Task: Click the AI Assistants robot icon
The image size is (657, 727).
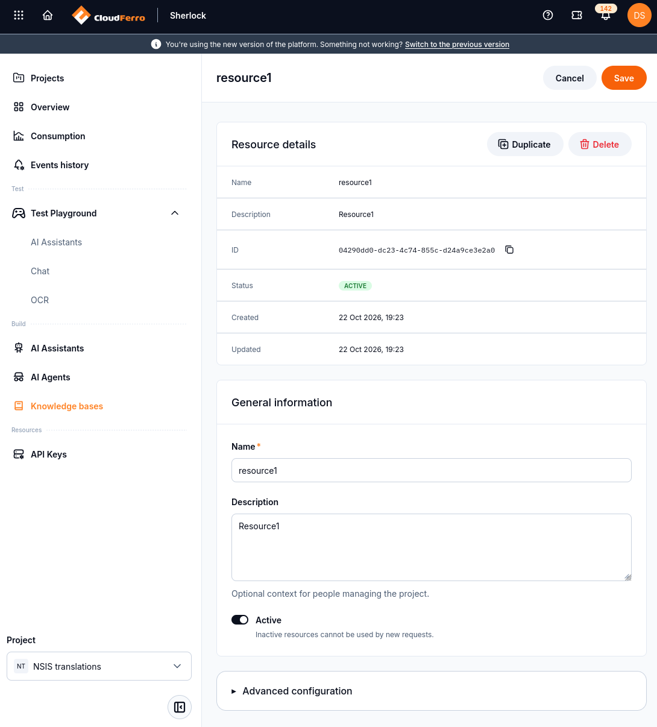Action: [19, 348]
